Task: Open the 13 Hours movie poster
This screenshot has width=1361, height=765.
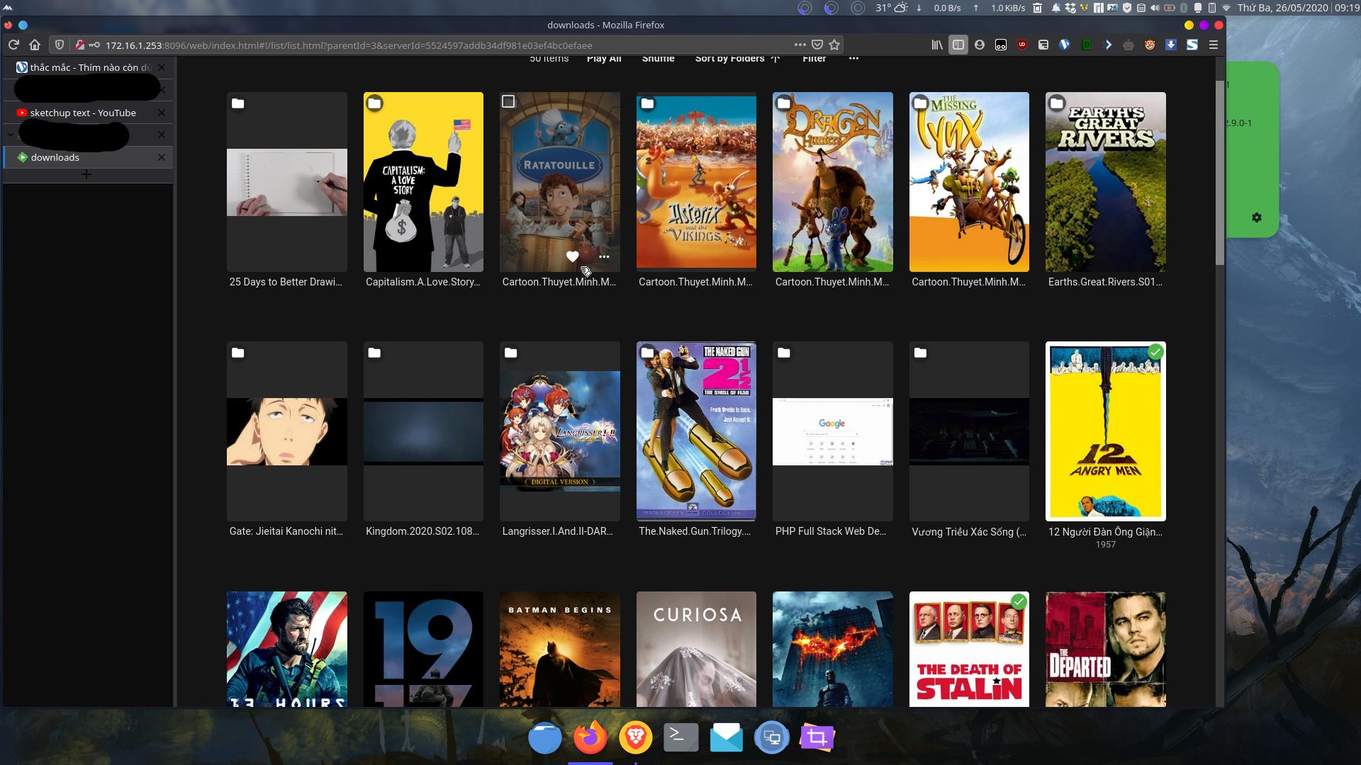Action: click(x=287, y=649)
